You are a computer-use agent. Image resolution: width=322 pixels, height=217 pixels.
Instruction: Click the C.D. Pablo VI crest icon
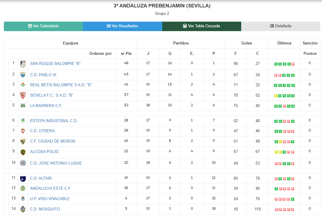(23, 75)
